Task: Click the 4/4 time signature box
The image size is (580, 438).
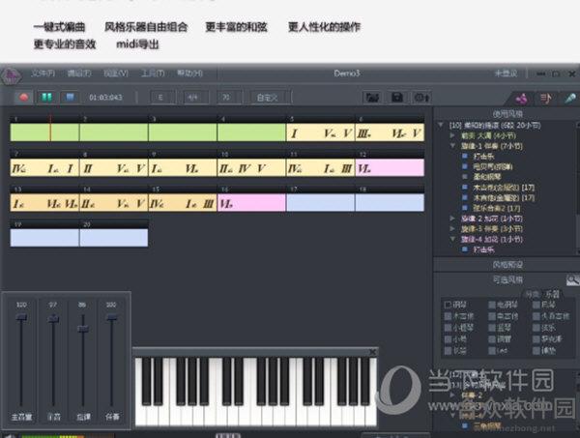Action: (x=193, y=98)
